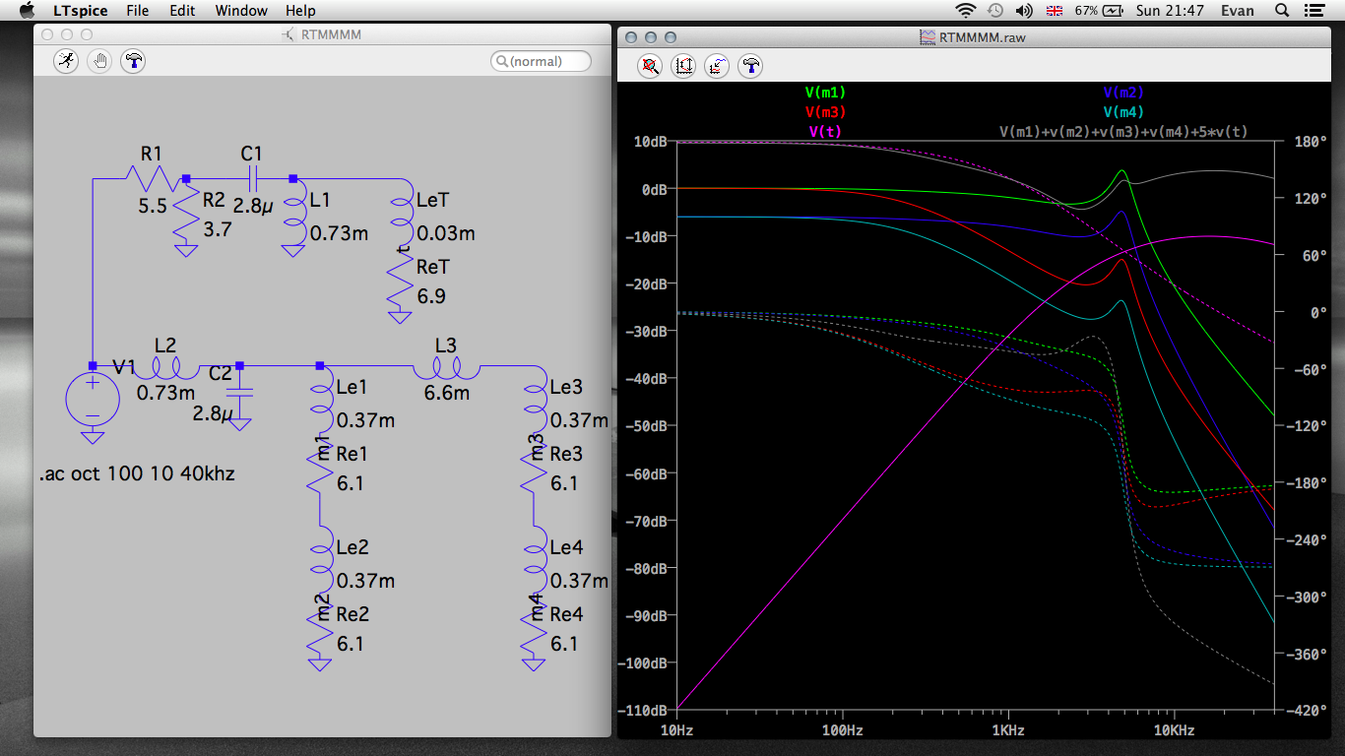Image resolution: width=1345 pixels, height=756 pixels.
Task: Click the resistor R1 symbol
Action: click(155, 178)
